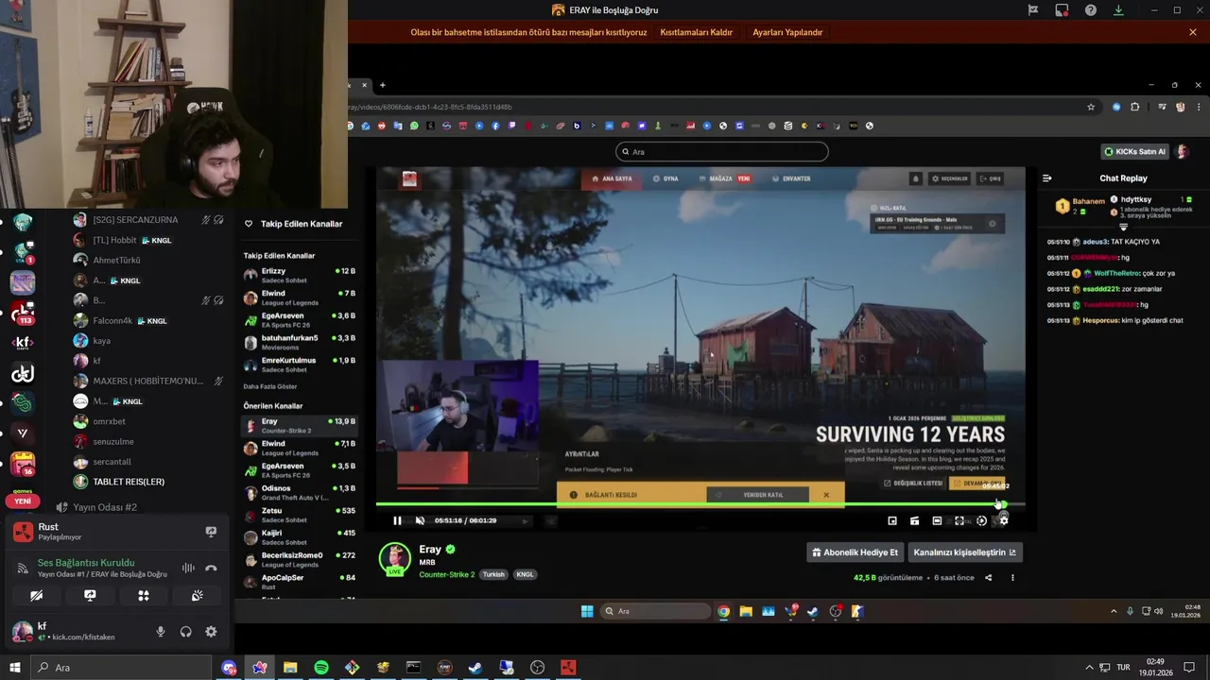Turn on camera in Discord voice panel
Screen dimensions: 1210x680
tap(36, 596)
